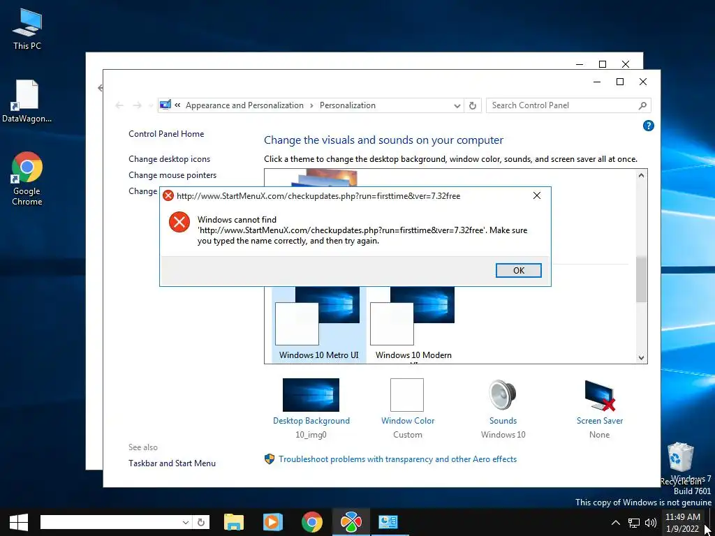Viewport: 715px width, 536px height.
Task: Open Taskbar and Start Menu link
Action: (172, 463)
